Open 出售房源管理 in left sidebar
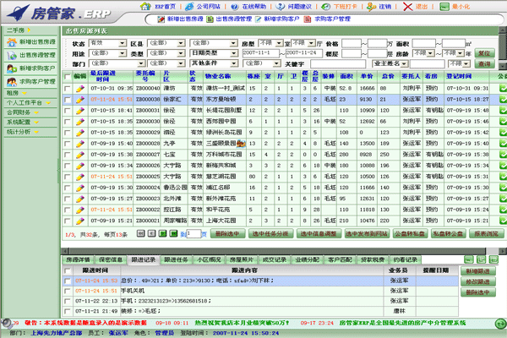Image resolution: width=507 pixels, height=338 pixels. 32,54
